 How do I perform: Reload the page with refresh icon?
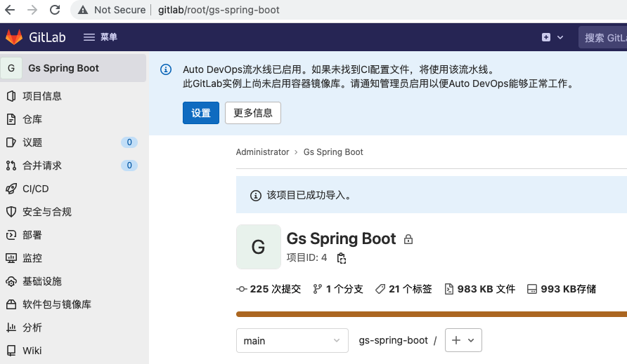pyautogui.click(x=55, y=10)
